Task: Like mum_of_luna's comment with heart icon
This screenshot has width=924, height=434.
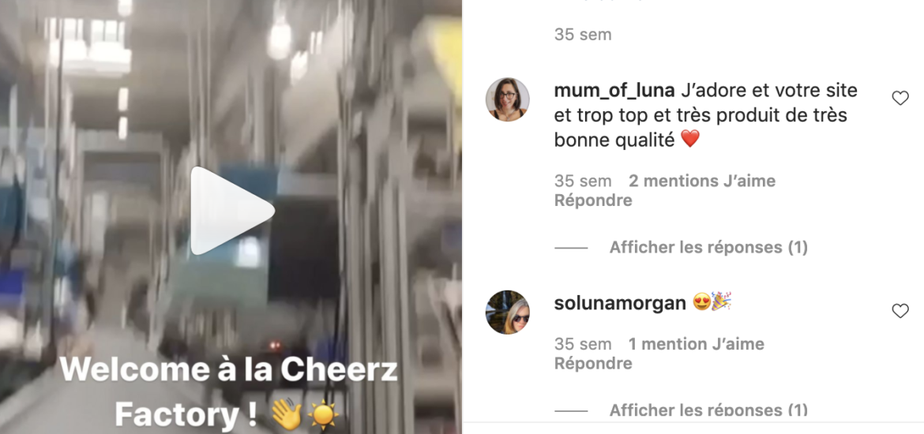Action: coord(900,99)
